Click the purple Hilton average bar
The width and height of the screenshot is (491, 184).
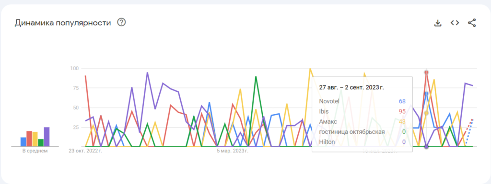(x=47, y=137)
